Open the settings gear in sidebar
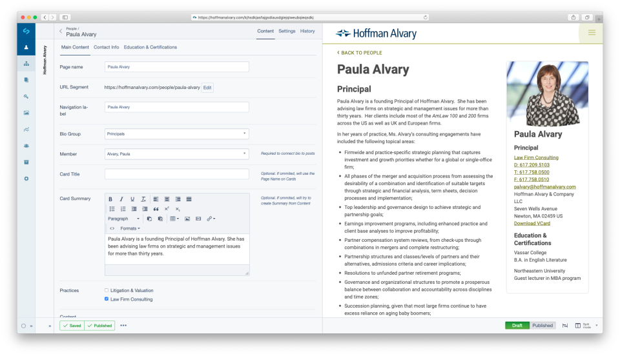The image size is (620, 356). click(26, 179)
